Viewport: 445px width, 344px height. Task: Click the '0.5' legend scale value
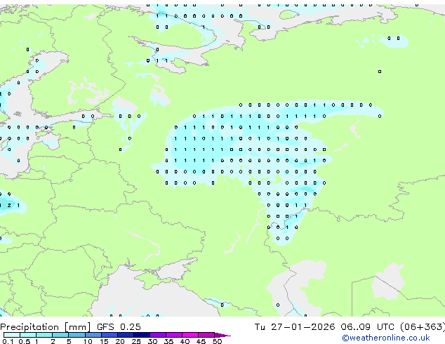[25, 341]
